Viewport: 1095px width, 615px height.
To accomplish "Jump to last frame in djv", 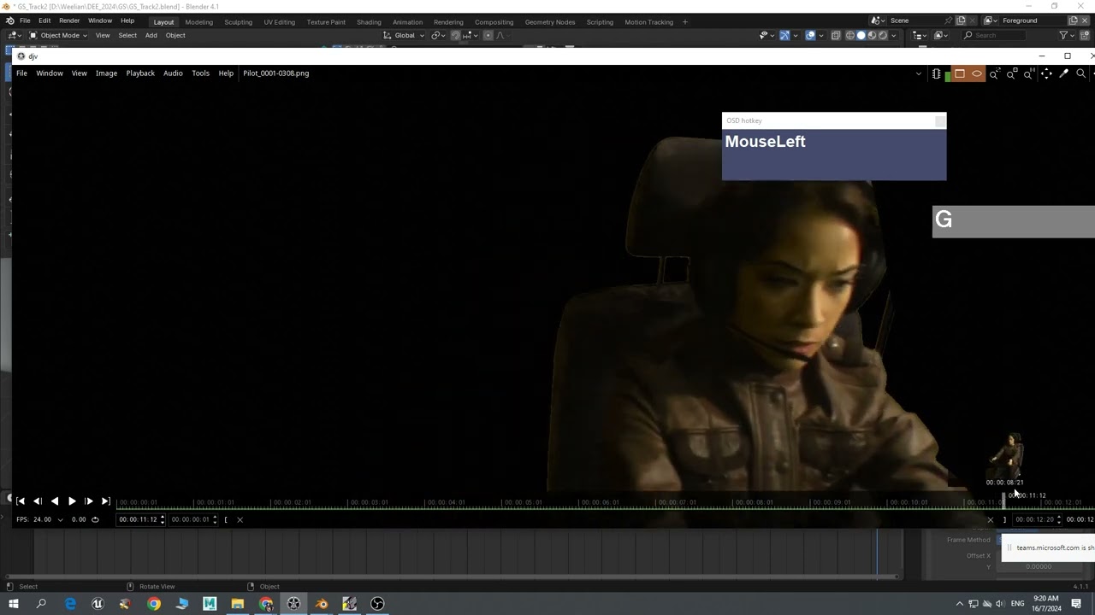I will 106,501.
